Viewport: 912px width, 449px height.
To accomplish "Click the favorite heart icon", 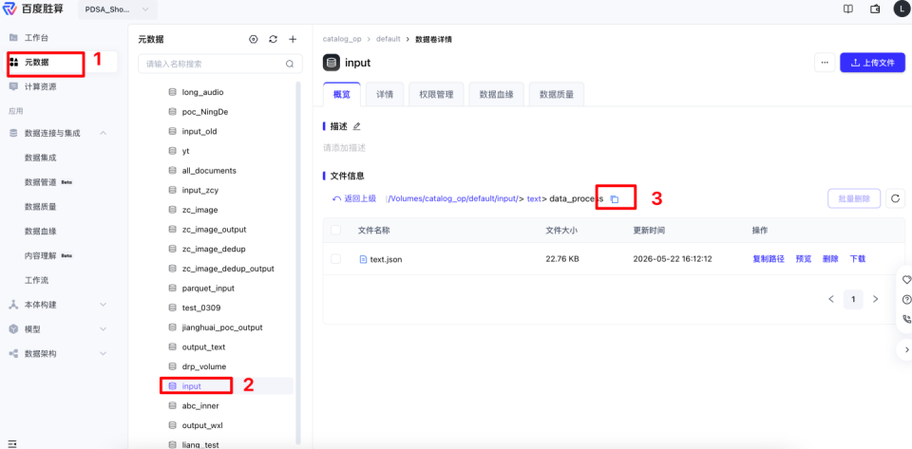I will [906, 280].
